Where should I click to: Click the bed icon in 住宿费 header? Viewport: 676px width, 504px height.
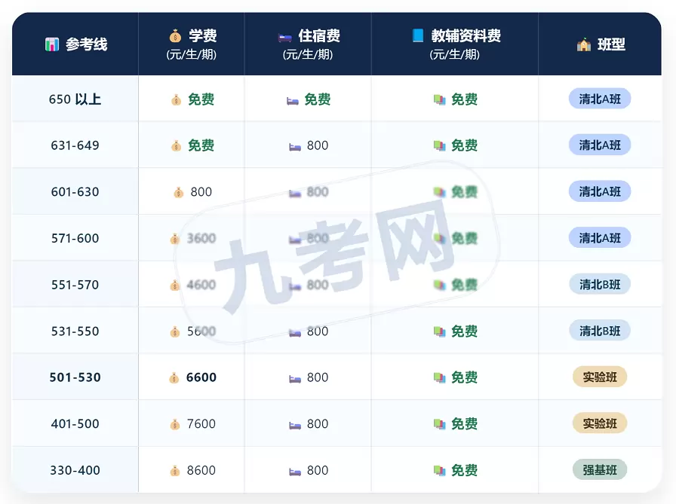(x=285, y=38)
